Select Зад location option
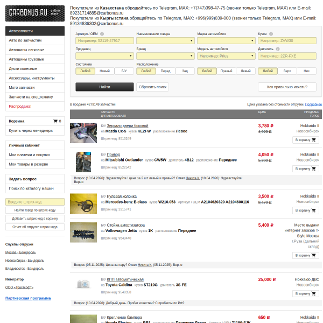323x323 pixels. point(185,71)
